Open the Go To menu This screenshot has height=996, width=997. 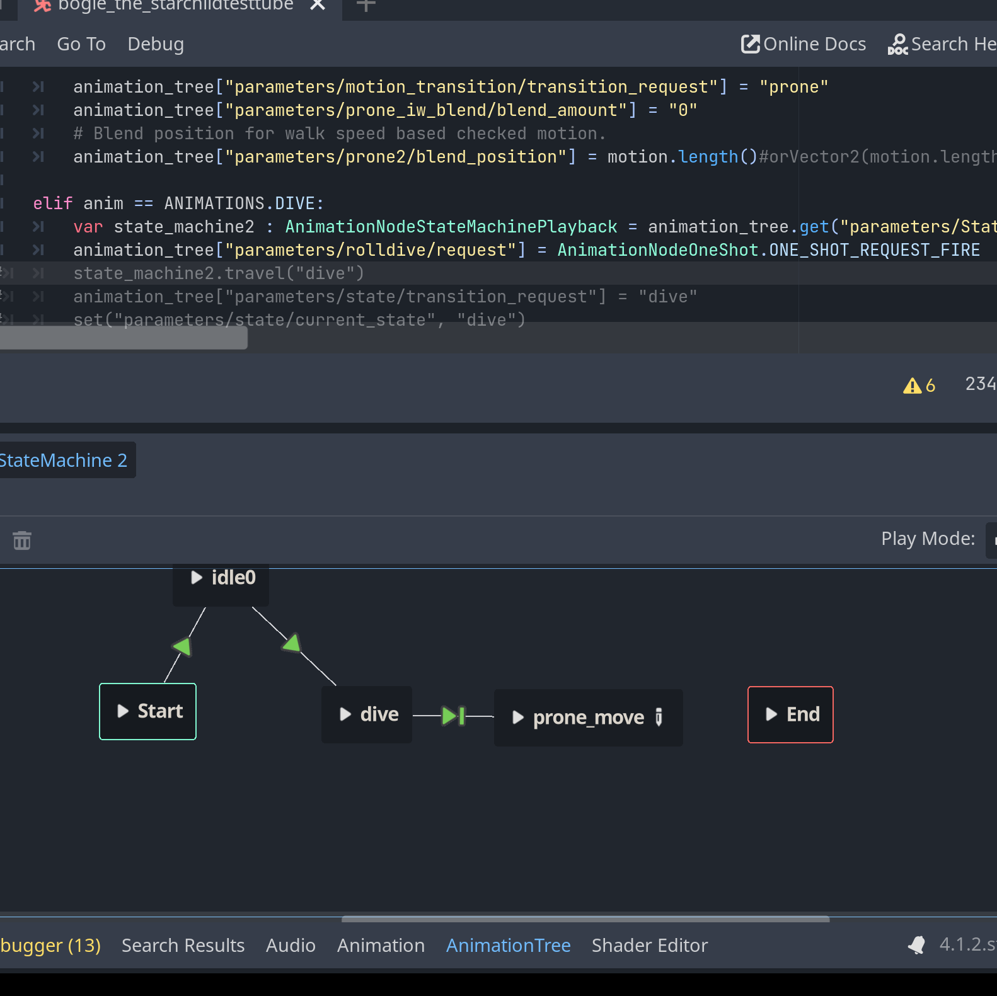click(x=81, y=44)
